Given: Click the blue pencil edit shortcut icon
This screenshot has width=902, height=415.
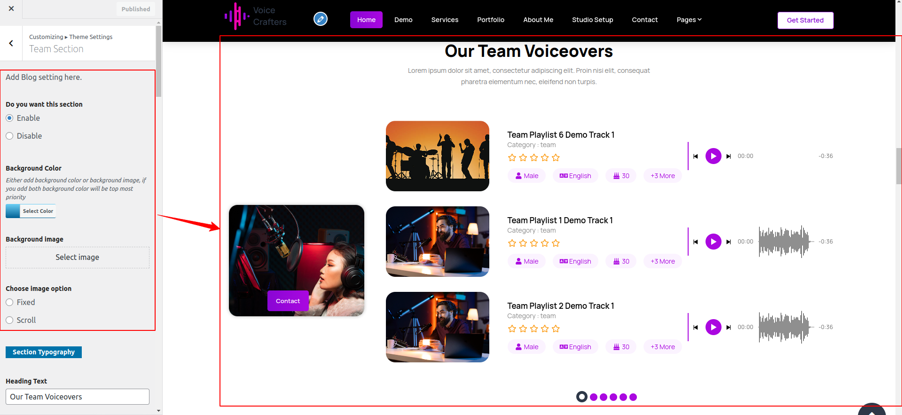Looking at the screenshot, I should 321,19.
